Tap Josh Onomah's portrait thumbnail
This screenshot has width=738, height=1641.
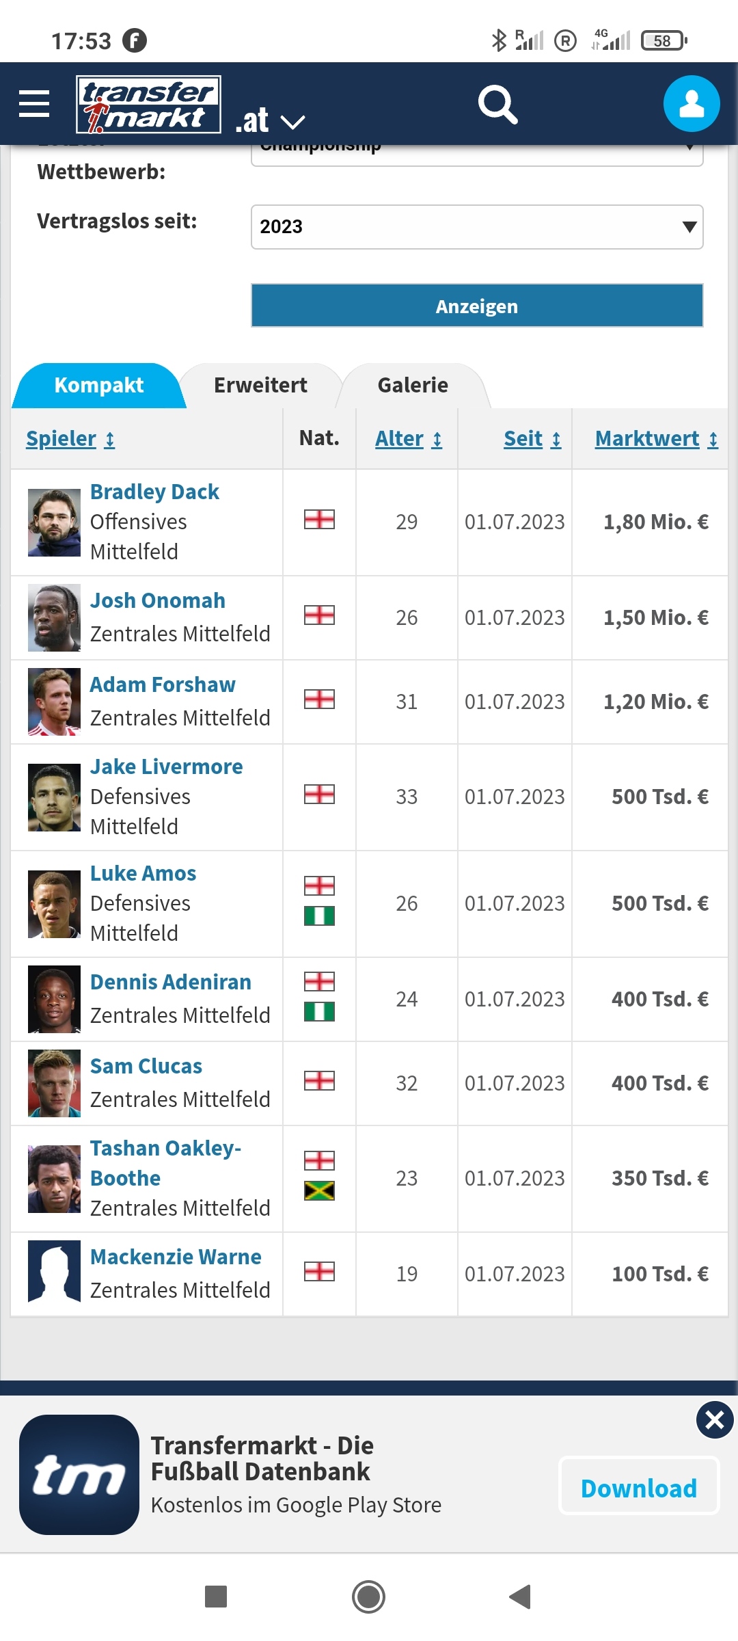coord(54,618)
